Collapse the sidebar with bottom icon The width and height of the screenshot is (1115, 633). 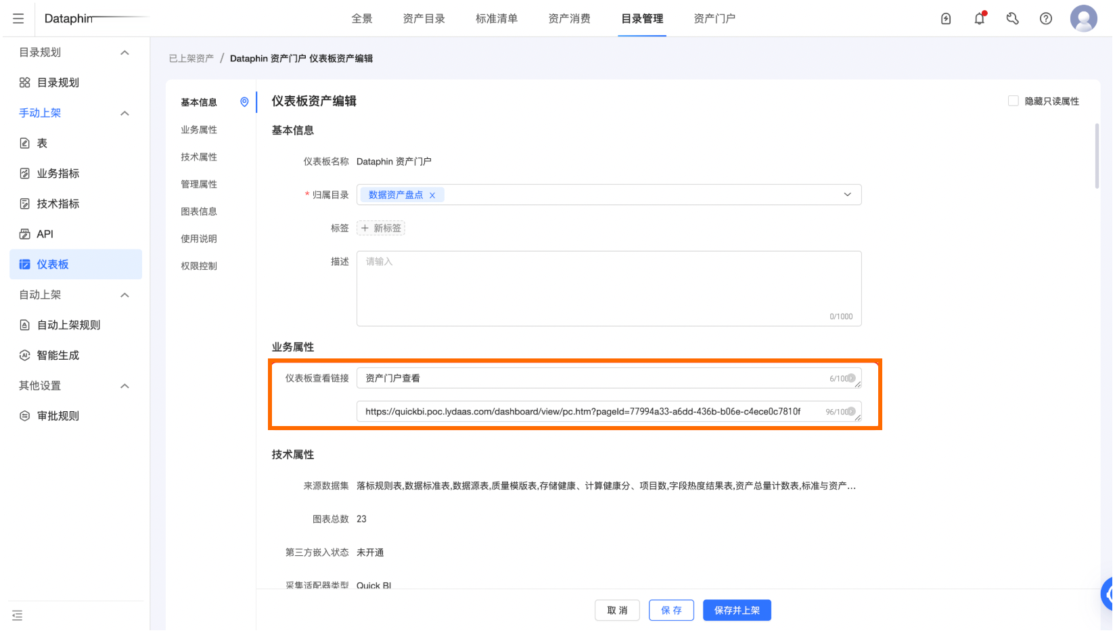pos(18,615)
